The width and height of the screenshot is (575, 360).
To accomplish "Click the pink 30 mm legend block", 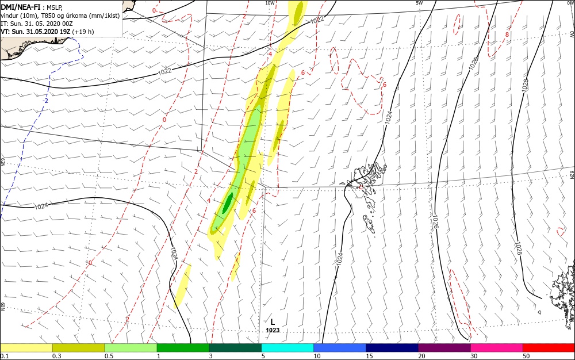I will coord(497,348).
